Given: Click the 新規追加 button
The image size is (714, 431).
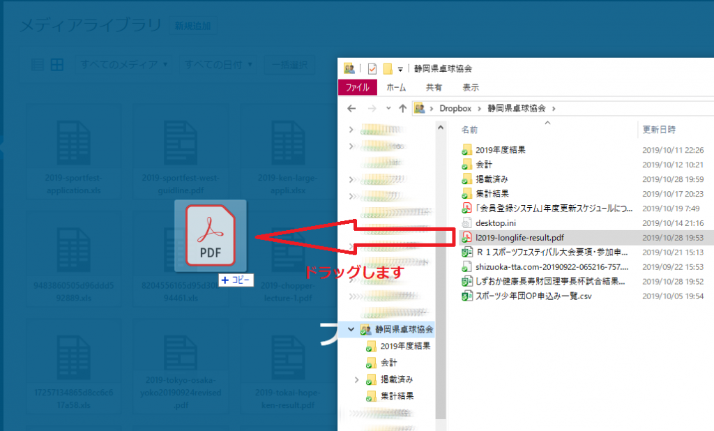Looking at the screenshot, I should click(x=193, y=27).
